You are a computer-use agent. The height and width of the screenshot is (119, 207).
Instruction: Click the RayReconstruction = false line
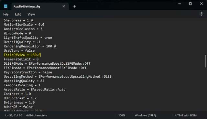pos(28,72)
